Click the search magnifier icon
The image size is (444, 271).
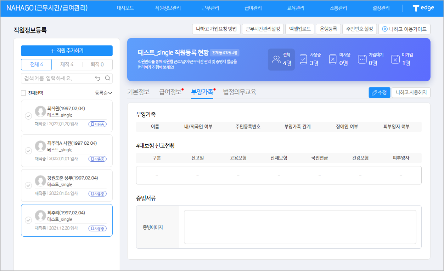[108, 78]
